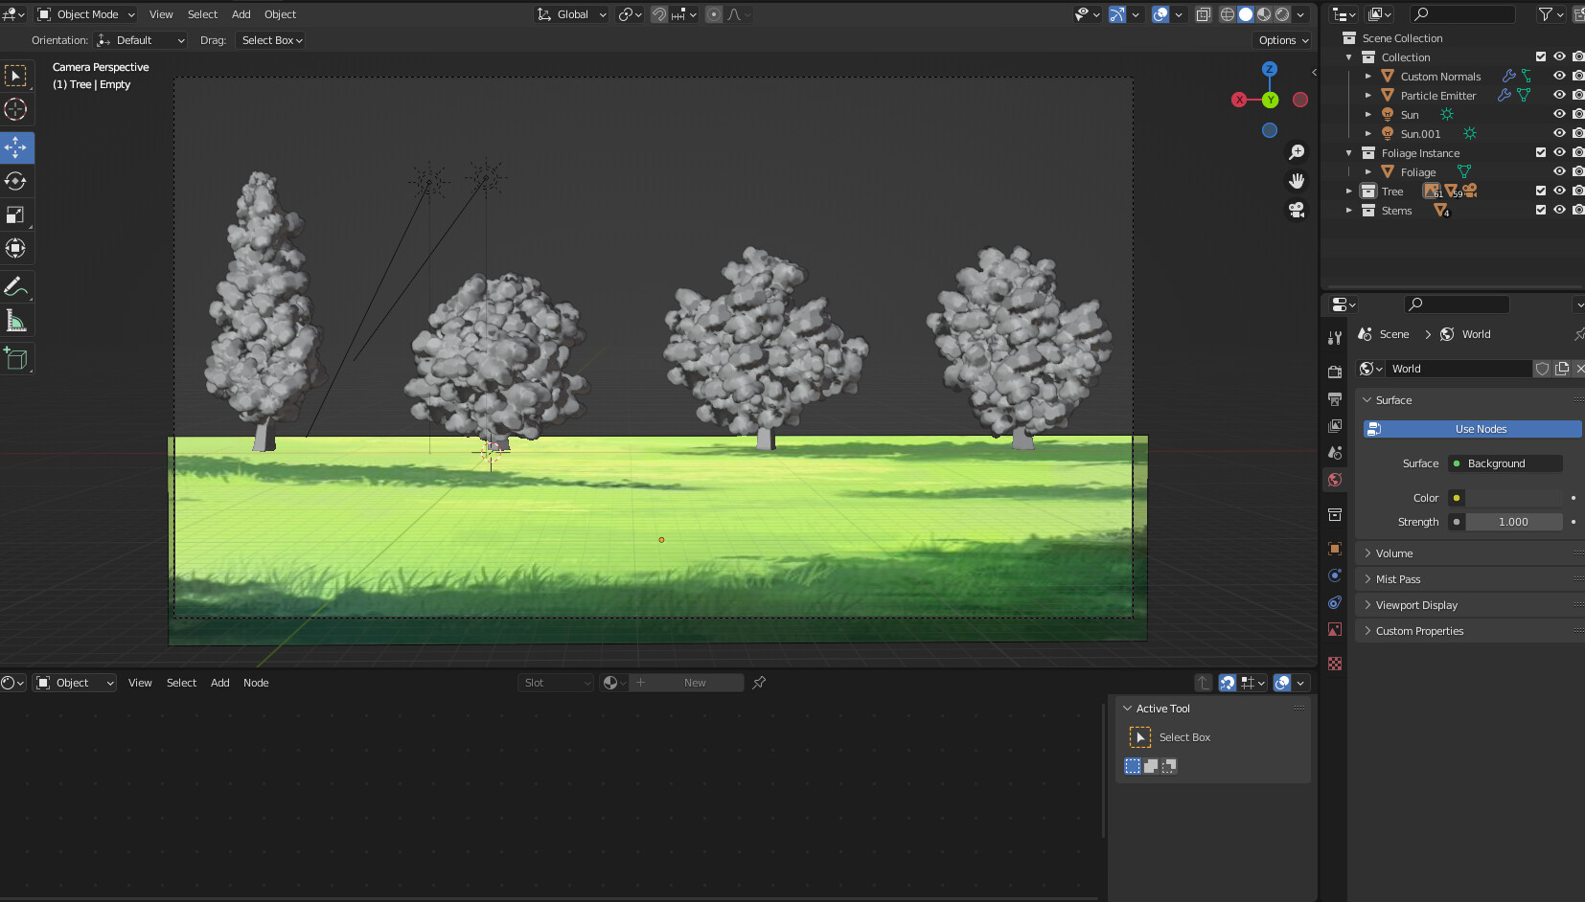
Task: Open the transform orientation Global dropdown
Action: click(571, 13)
